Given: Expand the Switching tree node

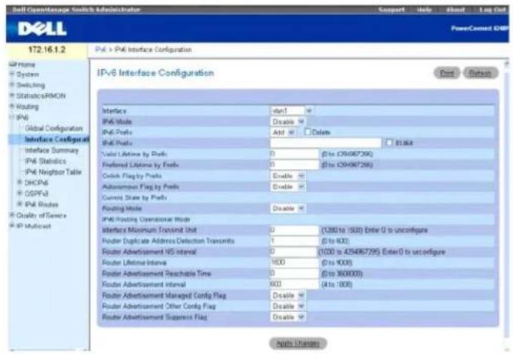Looking at the screenshot, I should click(12, 85).
